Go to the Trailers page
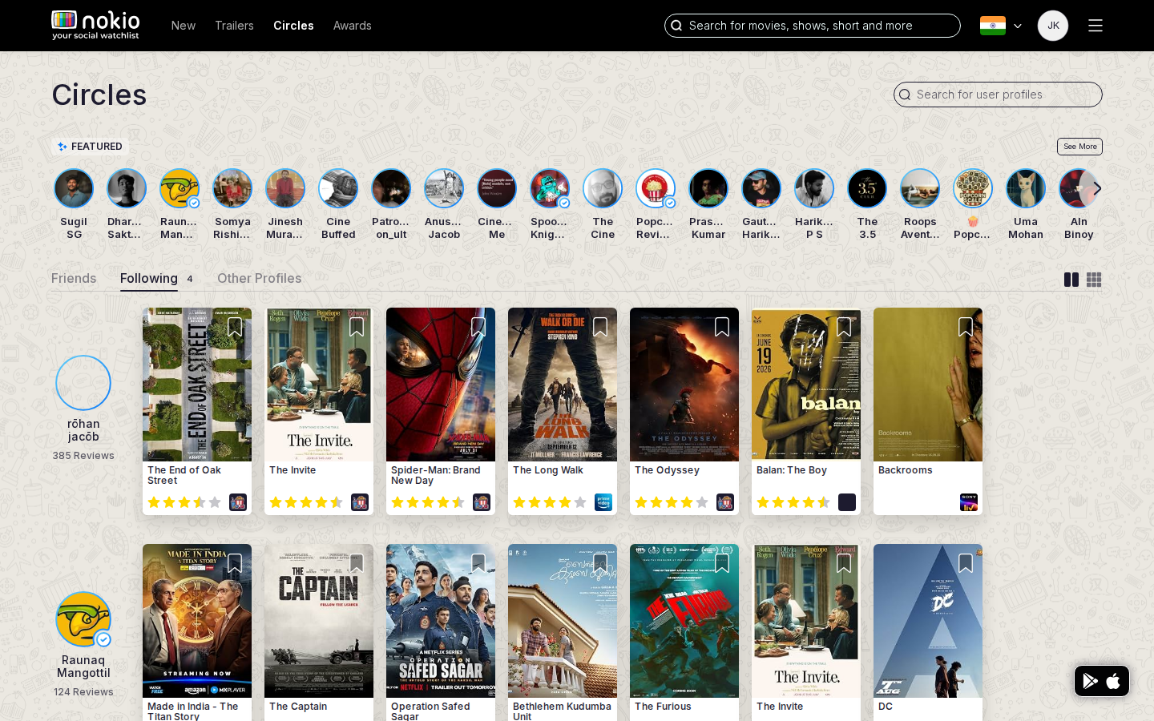The width and height of the screenshot is (1154, 721). (x=234, y=26)
